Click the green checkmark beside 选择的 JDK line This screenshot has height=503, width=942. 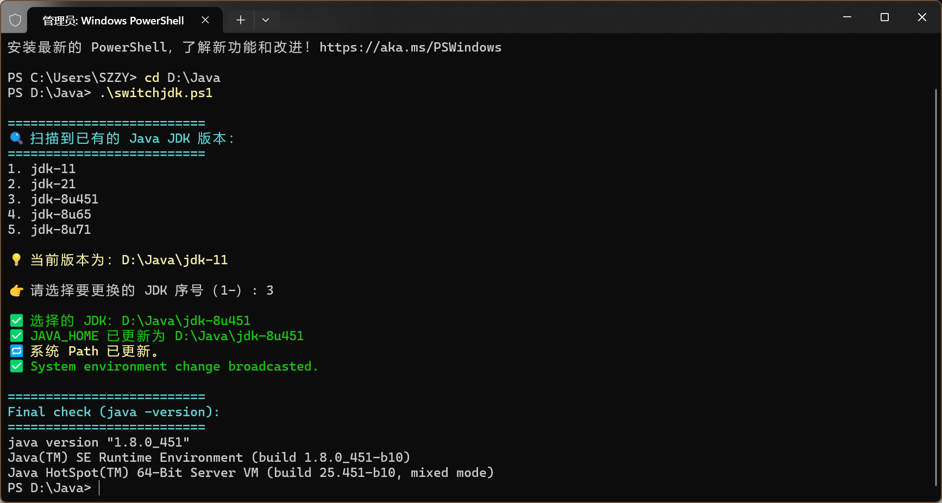pos(16,320)
